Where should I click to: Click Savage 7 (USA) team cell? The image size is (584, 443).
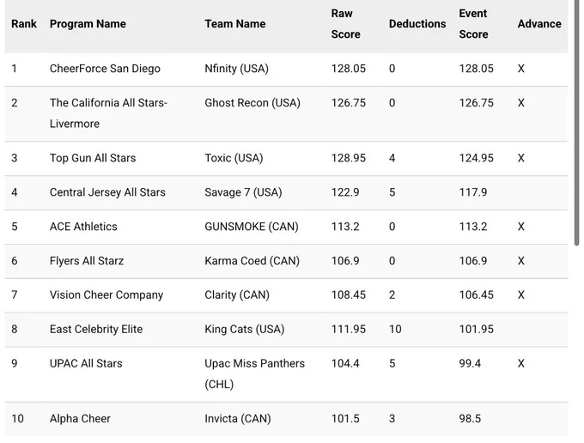[x=243, y=192]
